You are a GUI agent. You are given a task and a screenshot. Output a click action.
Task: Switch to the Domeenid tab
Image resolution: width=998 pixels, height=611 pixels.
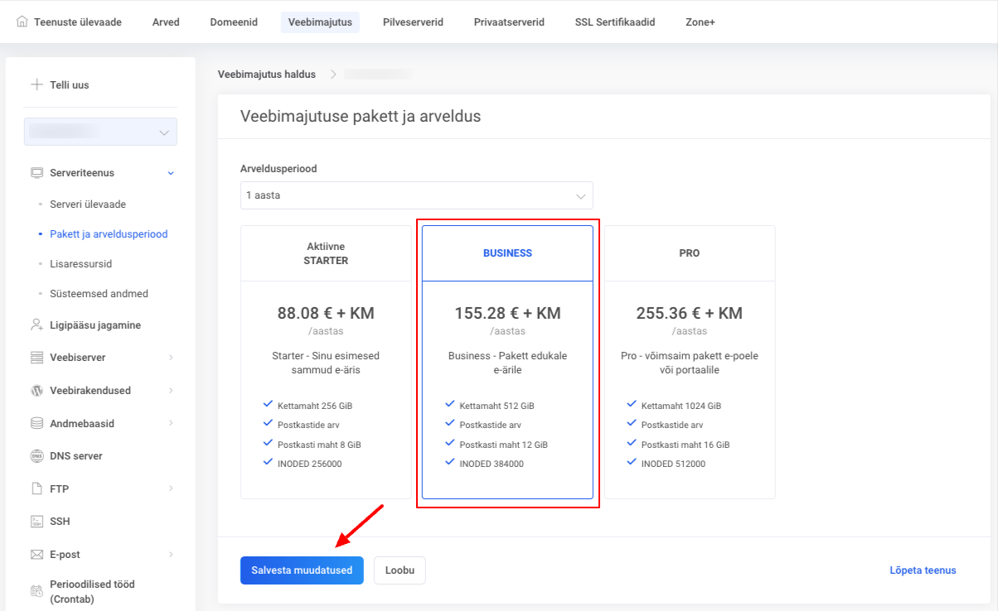pyautogui.click(x=233, y=22)
